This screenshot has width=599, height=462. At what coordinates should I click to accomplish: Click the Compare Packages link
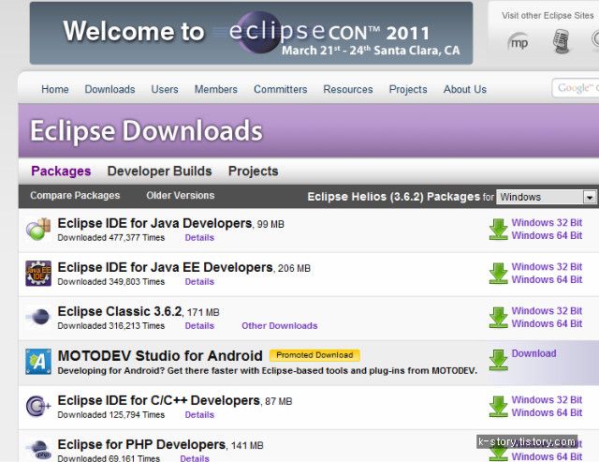pos(75,196)
